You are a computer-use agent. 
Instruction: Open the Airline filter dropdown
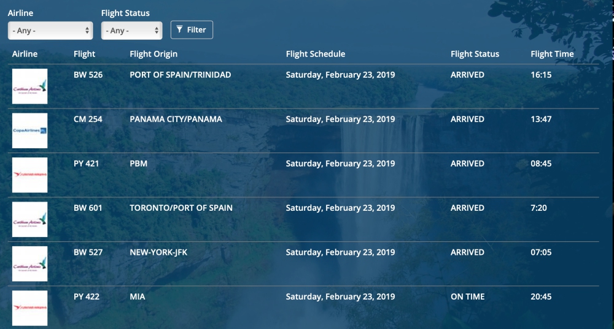pyautogui.click(x=50, y=30)
